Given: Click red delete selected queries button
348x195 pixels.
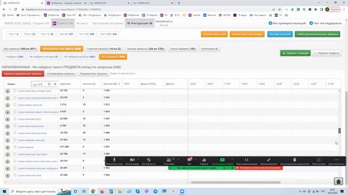Looking at the screenshot, I should click(x=23, y=74).
